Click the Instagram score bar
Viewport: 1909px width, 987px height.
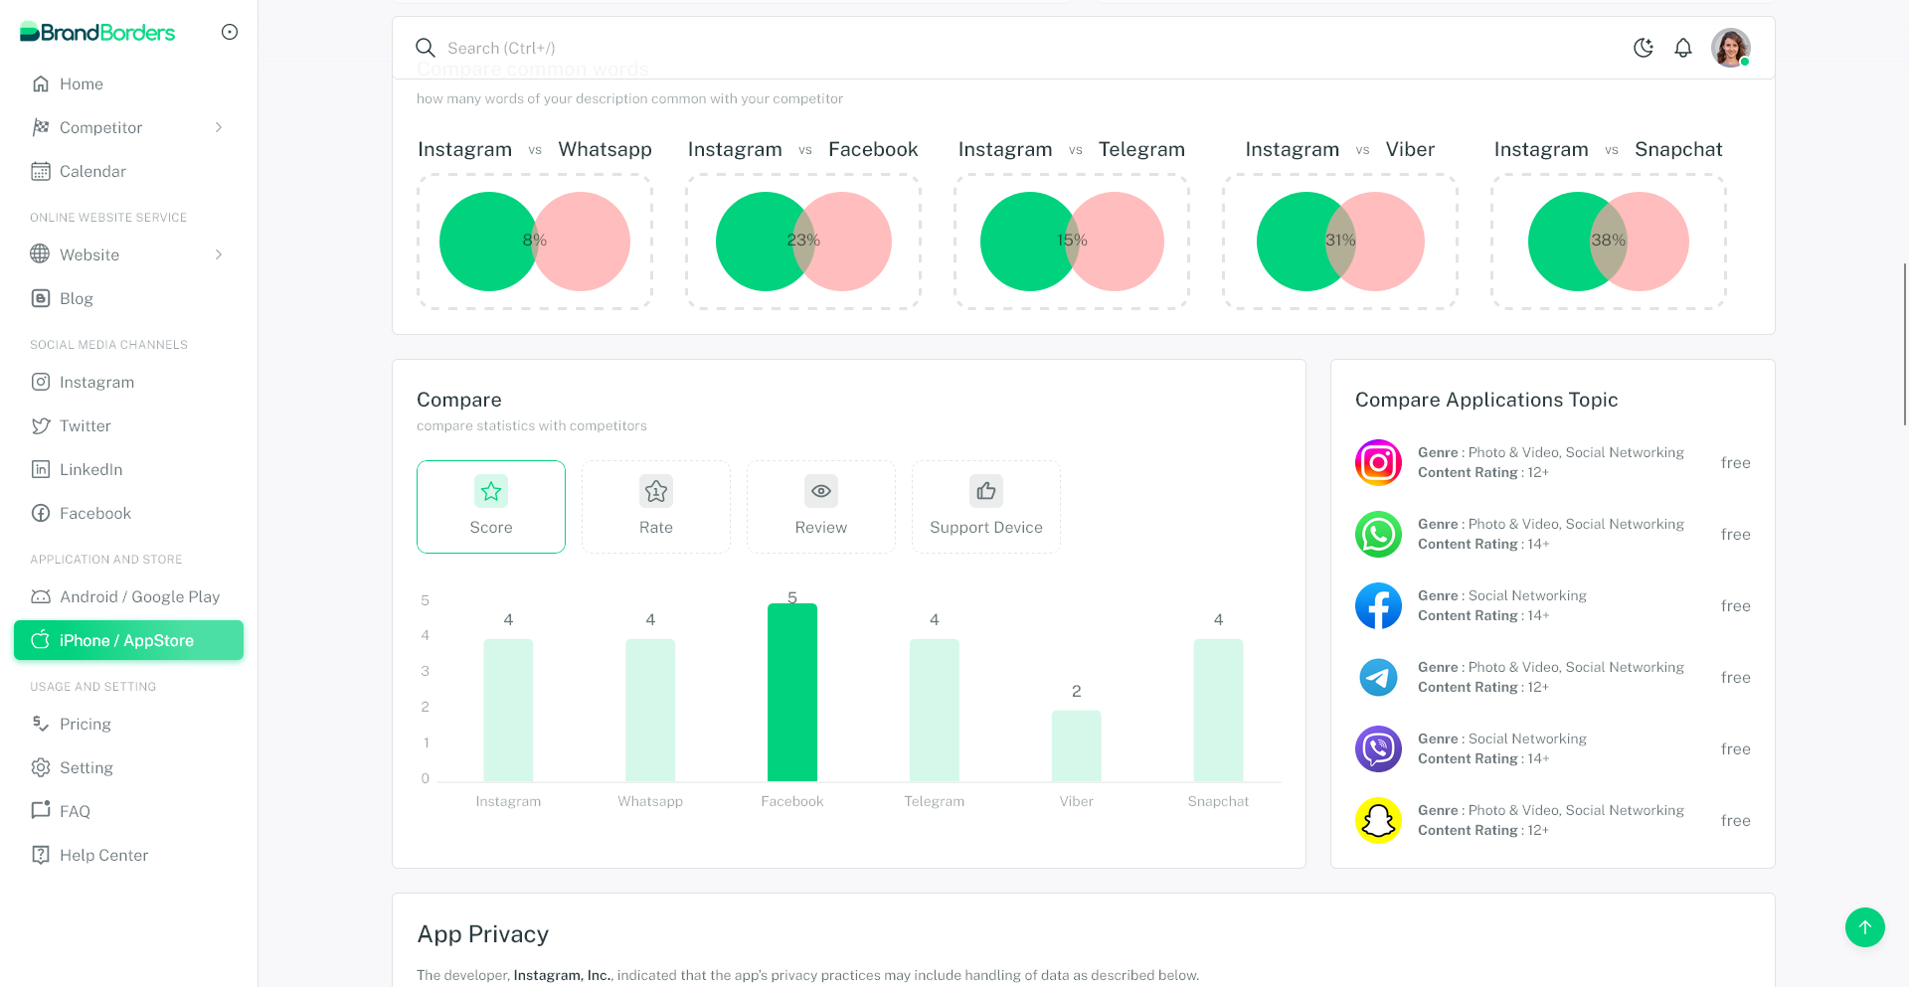(x=508, y=711)
